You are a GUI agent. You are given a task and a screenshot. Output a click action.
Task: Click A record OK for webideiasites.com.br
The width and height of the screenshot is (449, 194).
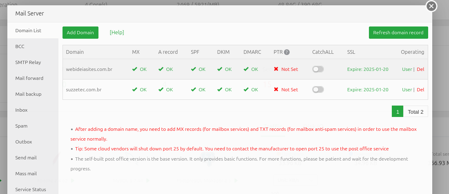click(x=165, y=69)
